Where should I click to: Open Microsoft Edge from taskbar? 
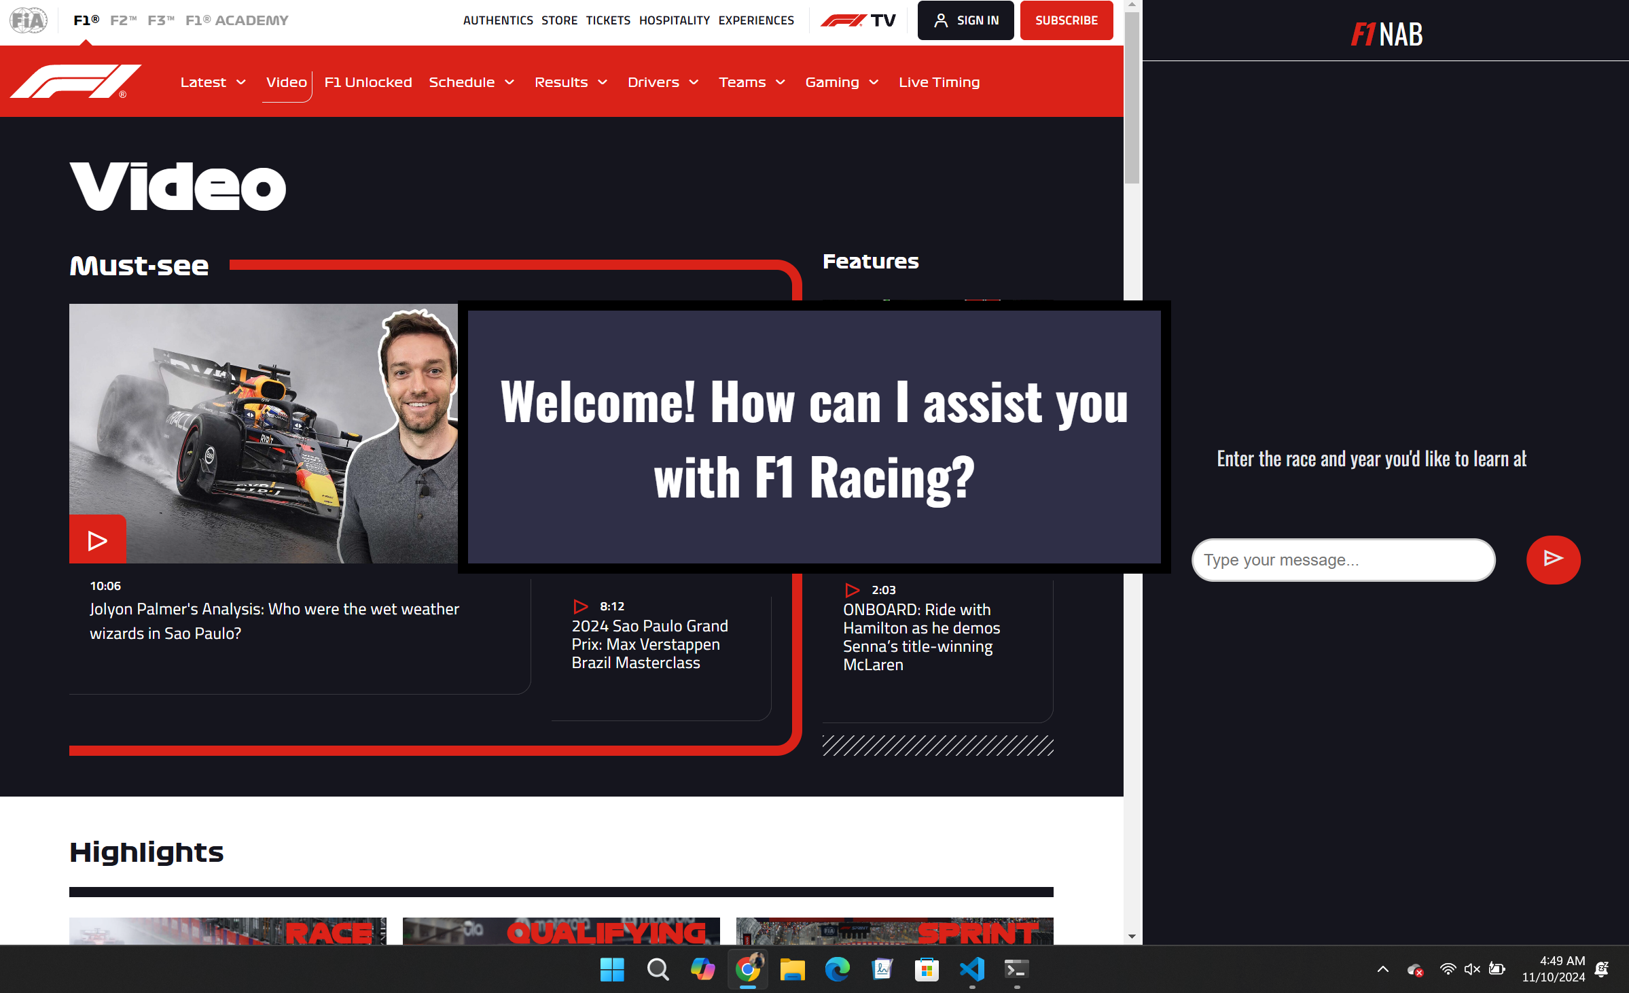pos(837,969)
